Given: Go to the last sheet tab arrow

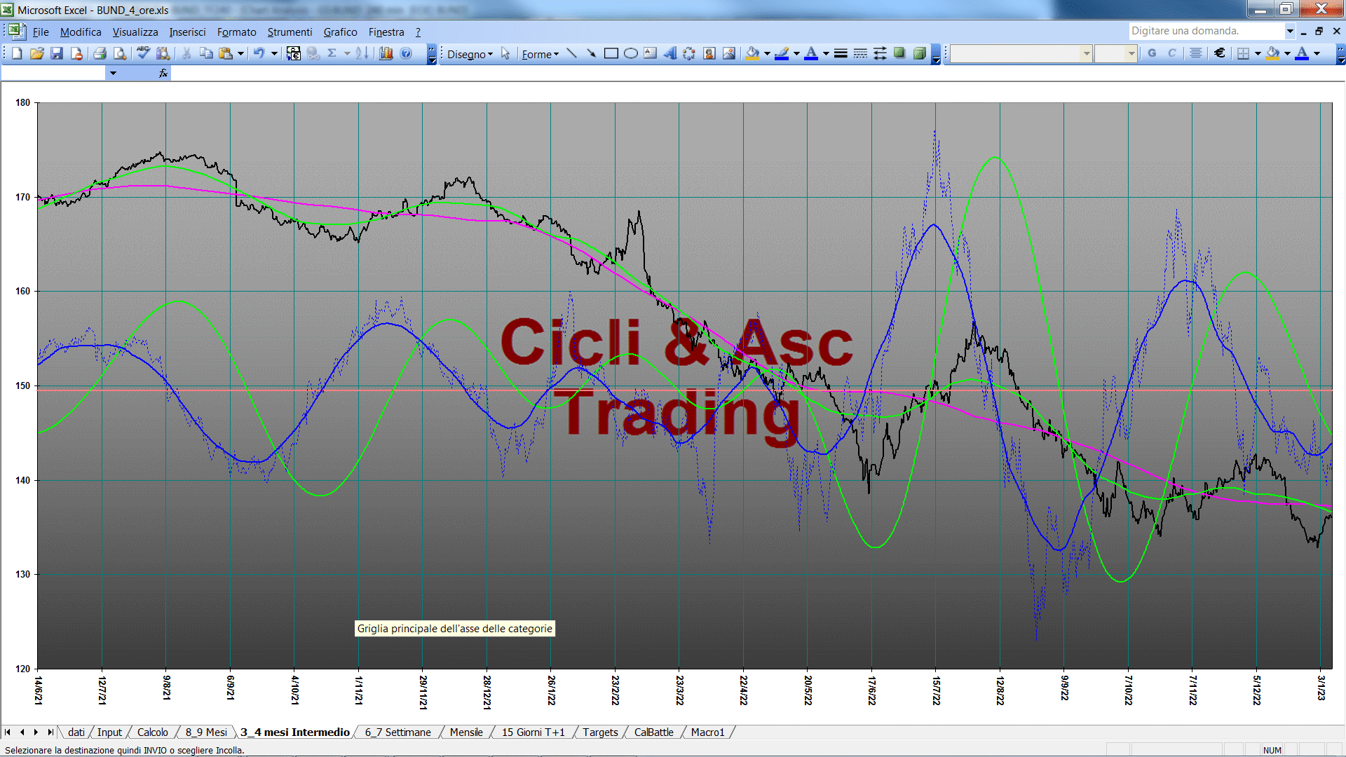Looking at the screenshot, I should [50, 732].
